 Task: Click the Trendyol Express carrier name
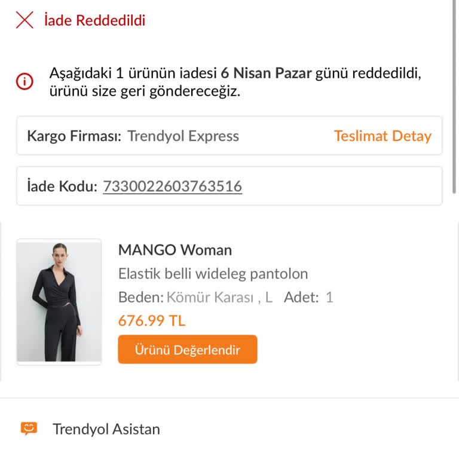click(183, 136)
